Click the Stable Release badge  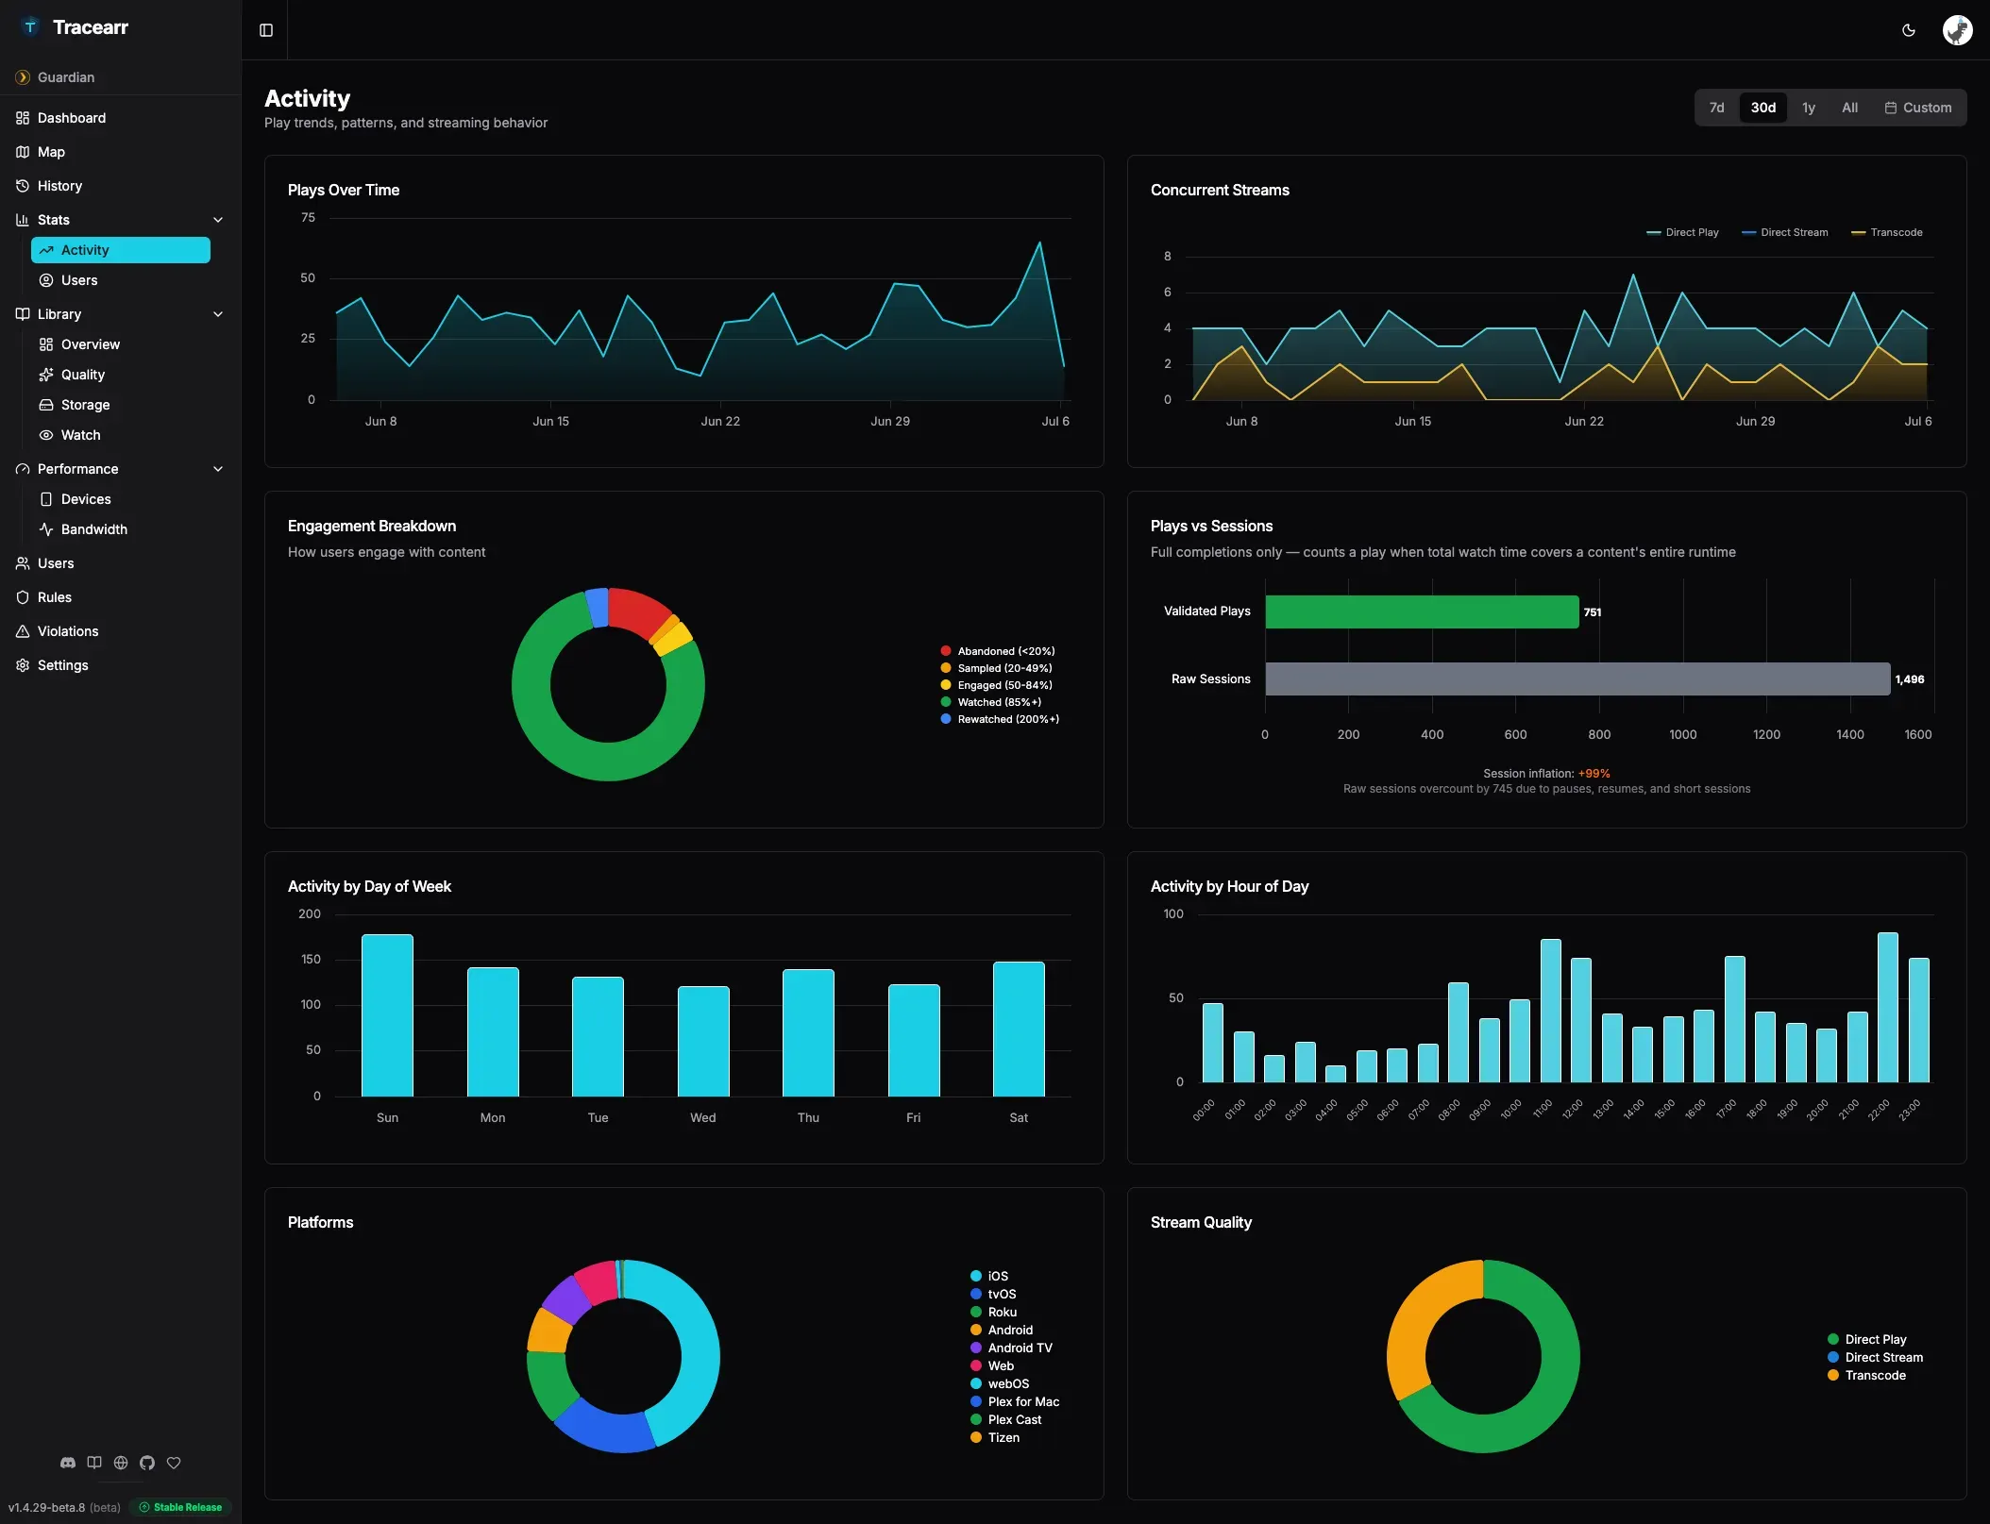coord(180,1507)
